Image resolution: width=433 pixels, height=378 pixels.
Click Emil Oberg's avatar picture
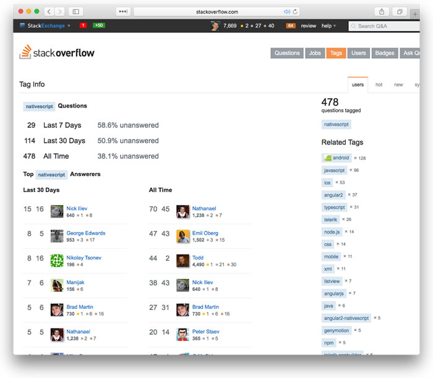click(x=183, y=236)
